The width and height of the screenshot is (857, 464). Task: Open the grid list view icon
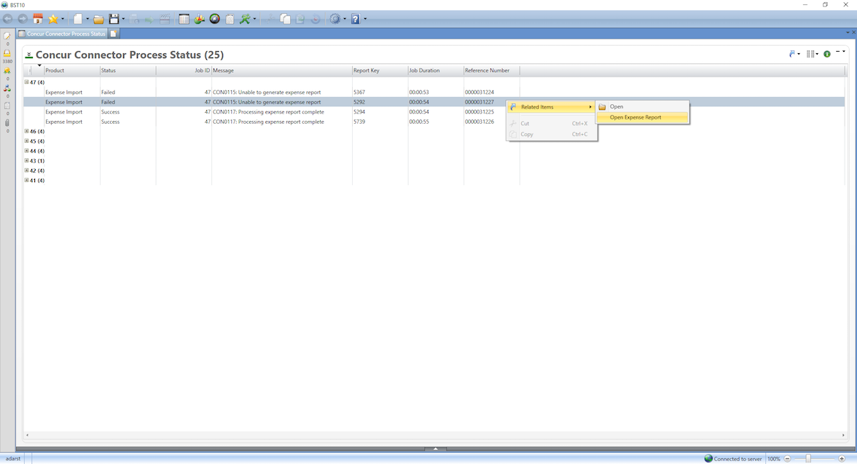click(184, 19)
